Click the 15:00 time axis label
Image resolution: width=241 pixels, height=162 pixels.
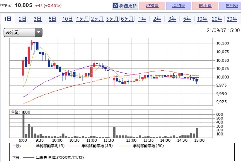tap(199, 140)
